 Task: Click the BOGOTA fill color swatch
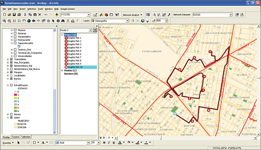pos(16,124)
